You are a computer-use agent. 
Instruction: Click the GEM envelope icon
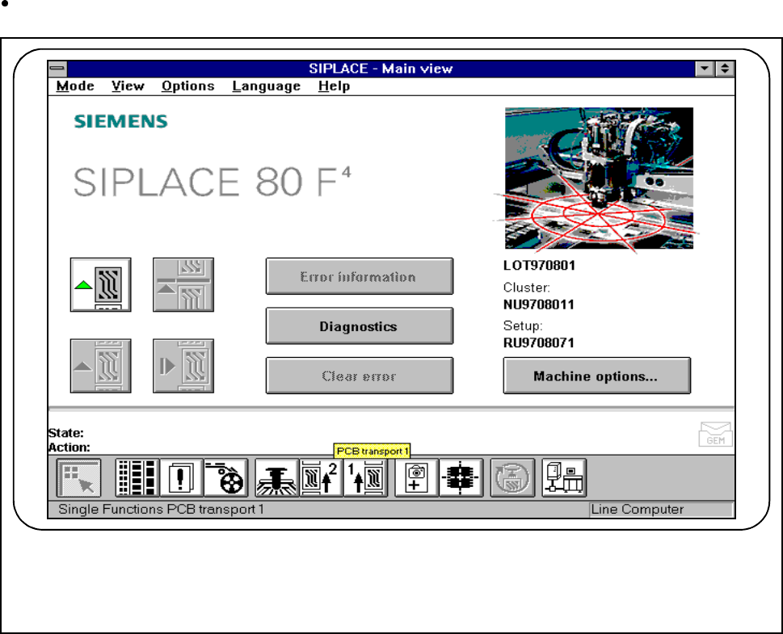coord(716,434)
